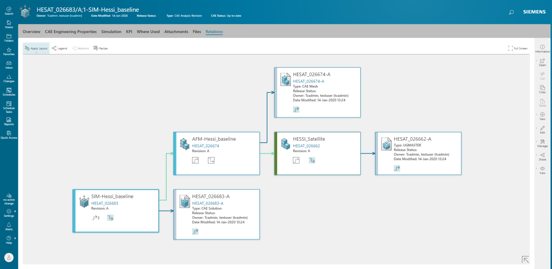Show relations for the HESAT_026683-A node

(195, 231)
